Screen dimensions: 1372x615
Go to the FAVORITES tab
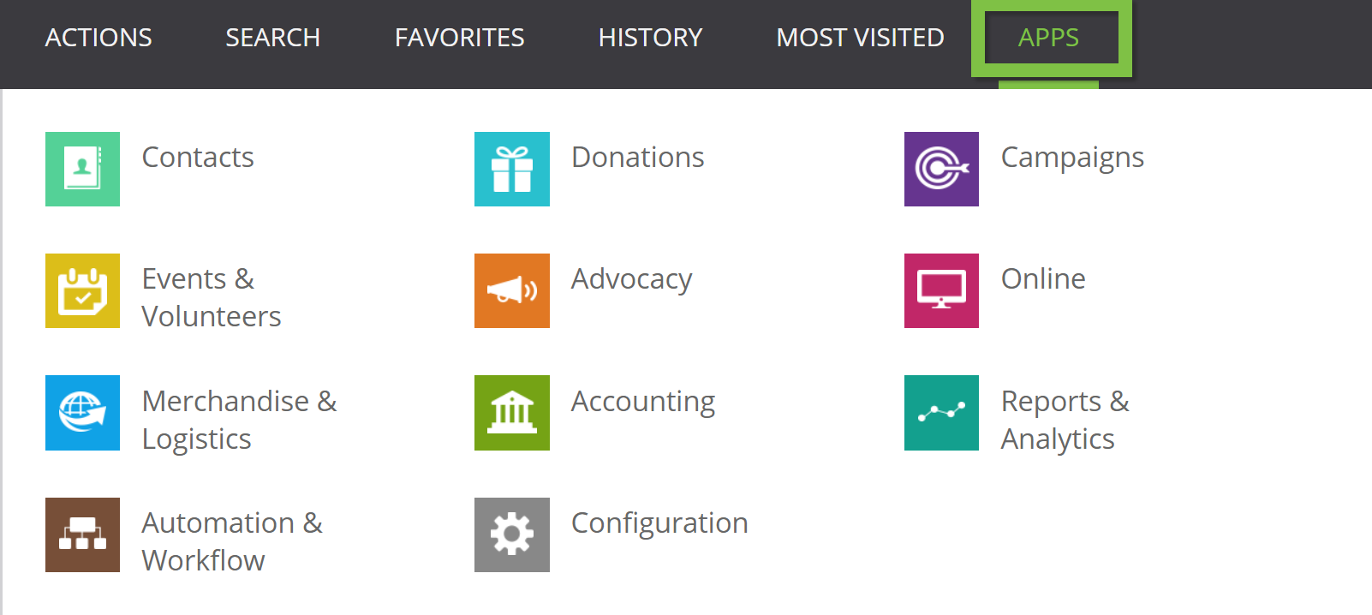pyautogui.click(x=459, y=38)
